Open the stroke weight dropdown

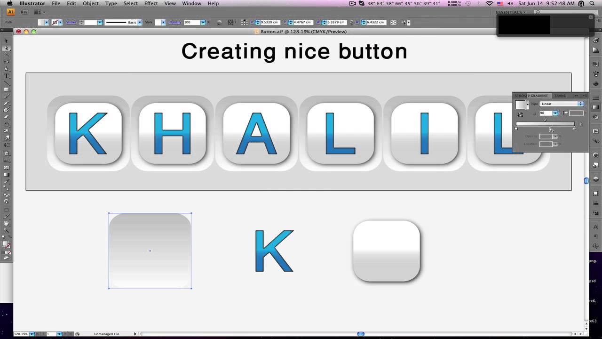pos(100,22)
